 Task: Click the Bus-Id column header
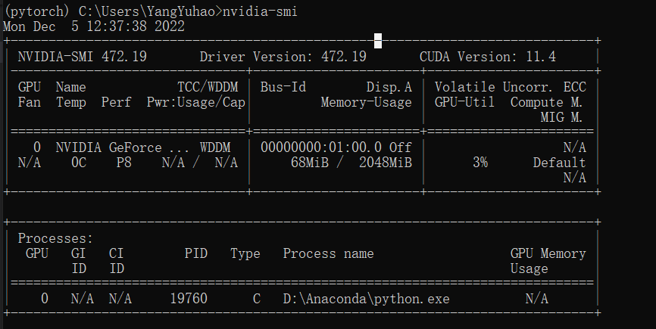click(283, 87)
